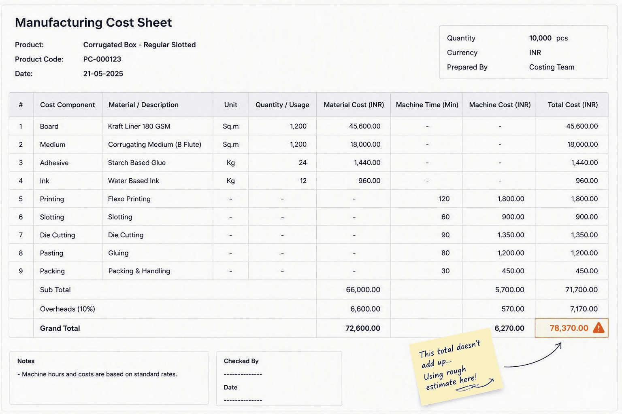This screenshot has height=414, width=622.
Task: Click the Material Cost (INR) column header
Action: (x=354, y=105)
